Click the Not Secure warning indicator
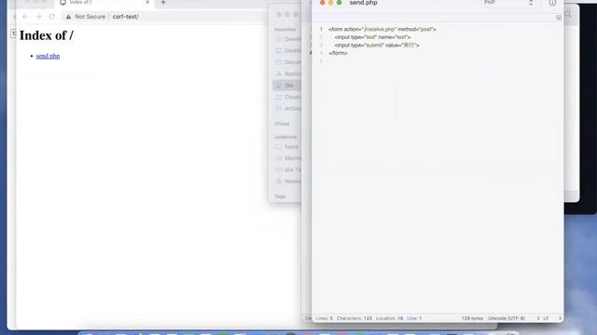The width and height of the screenshot is (597, 335). click(86, 17)
